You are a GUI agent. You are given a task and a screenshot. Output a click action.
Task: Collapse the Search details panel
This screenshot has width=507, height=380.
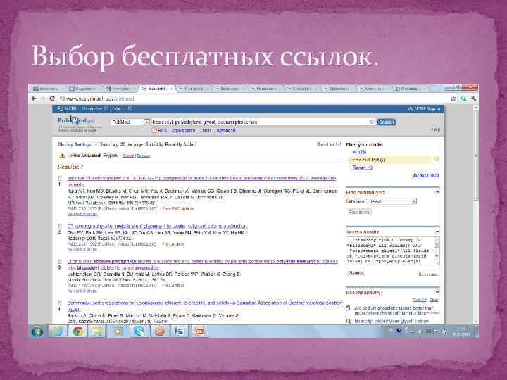coord(437,232)
